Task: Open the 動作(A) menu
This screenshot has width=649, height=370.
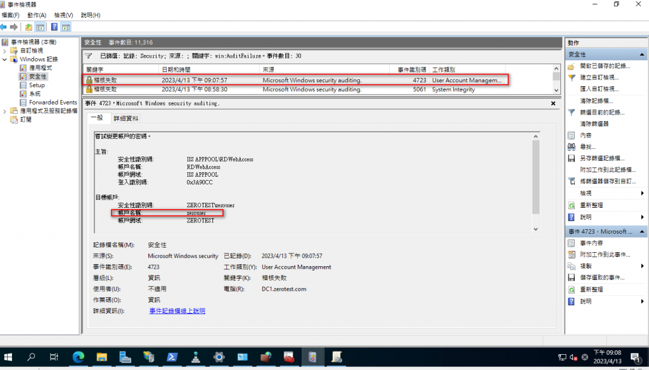Action: (x=37, y=15)
